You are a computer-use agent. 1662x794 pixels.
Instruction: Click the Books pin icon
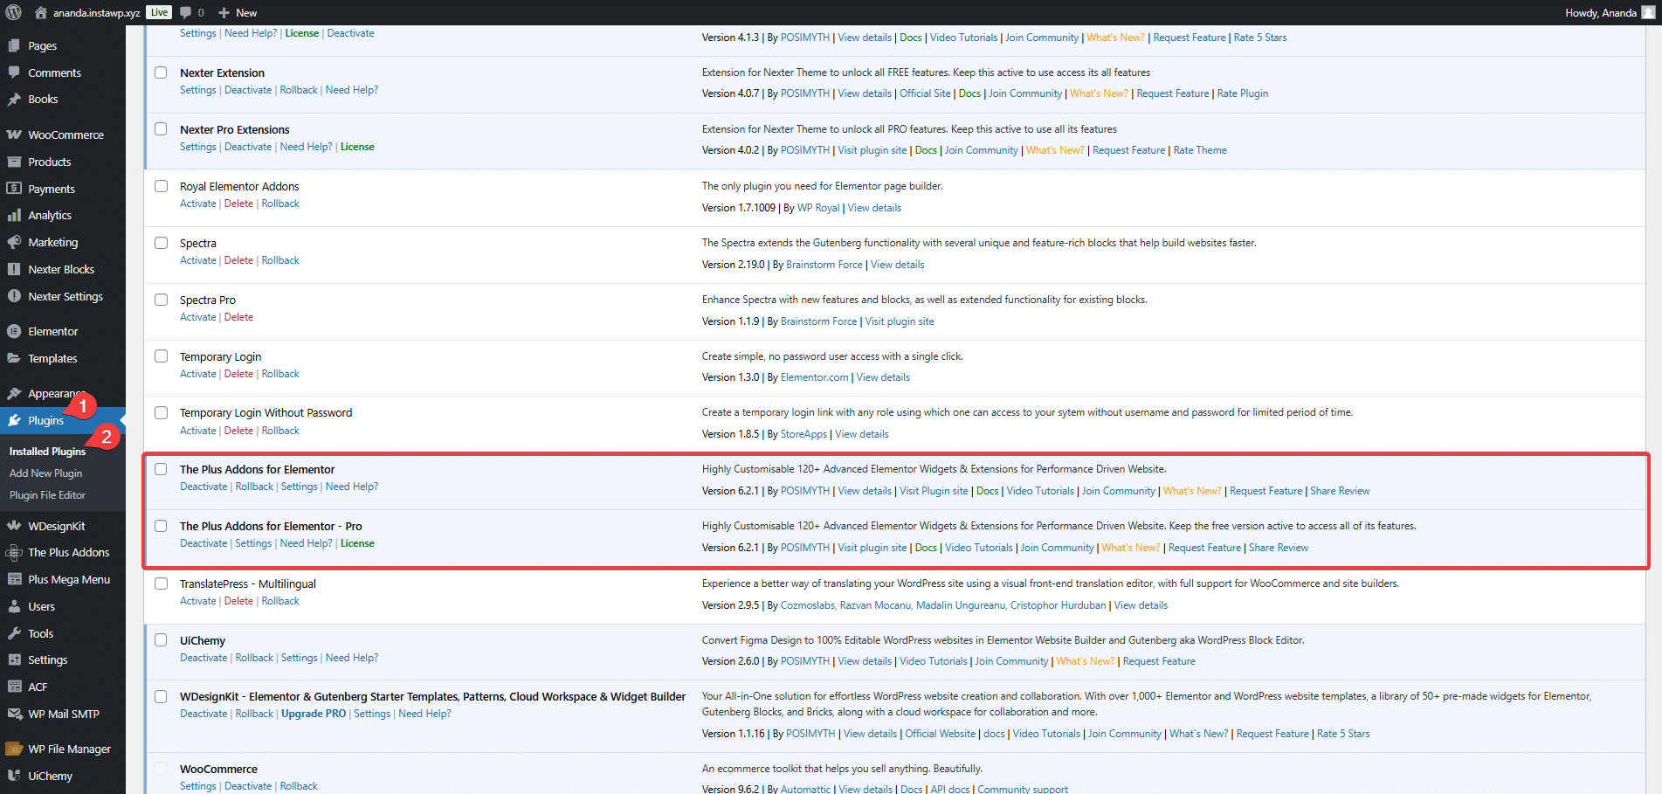(x=14, y=99)
